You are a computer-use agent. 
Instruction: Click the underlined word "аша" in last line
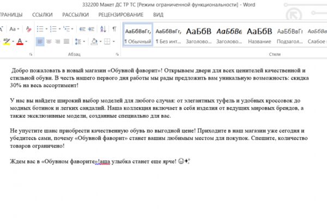coord(105,162)
